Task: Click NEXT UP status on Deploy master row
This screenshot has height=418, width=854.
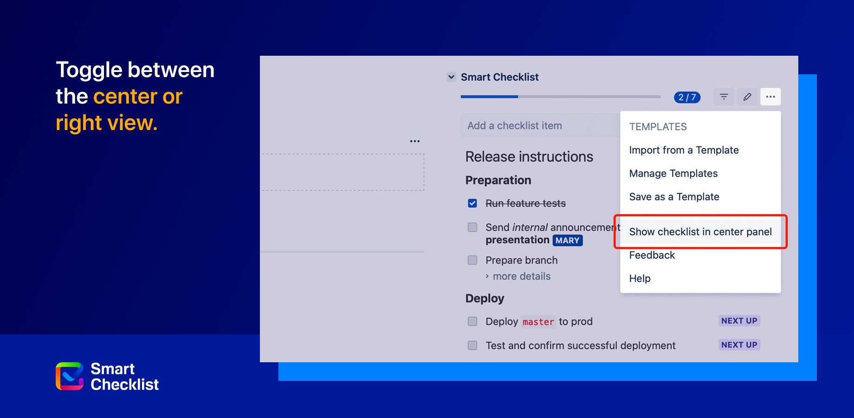Action: tap(739, 320)
